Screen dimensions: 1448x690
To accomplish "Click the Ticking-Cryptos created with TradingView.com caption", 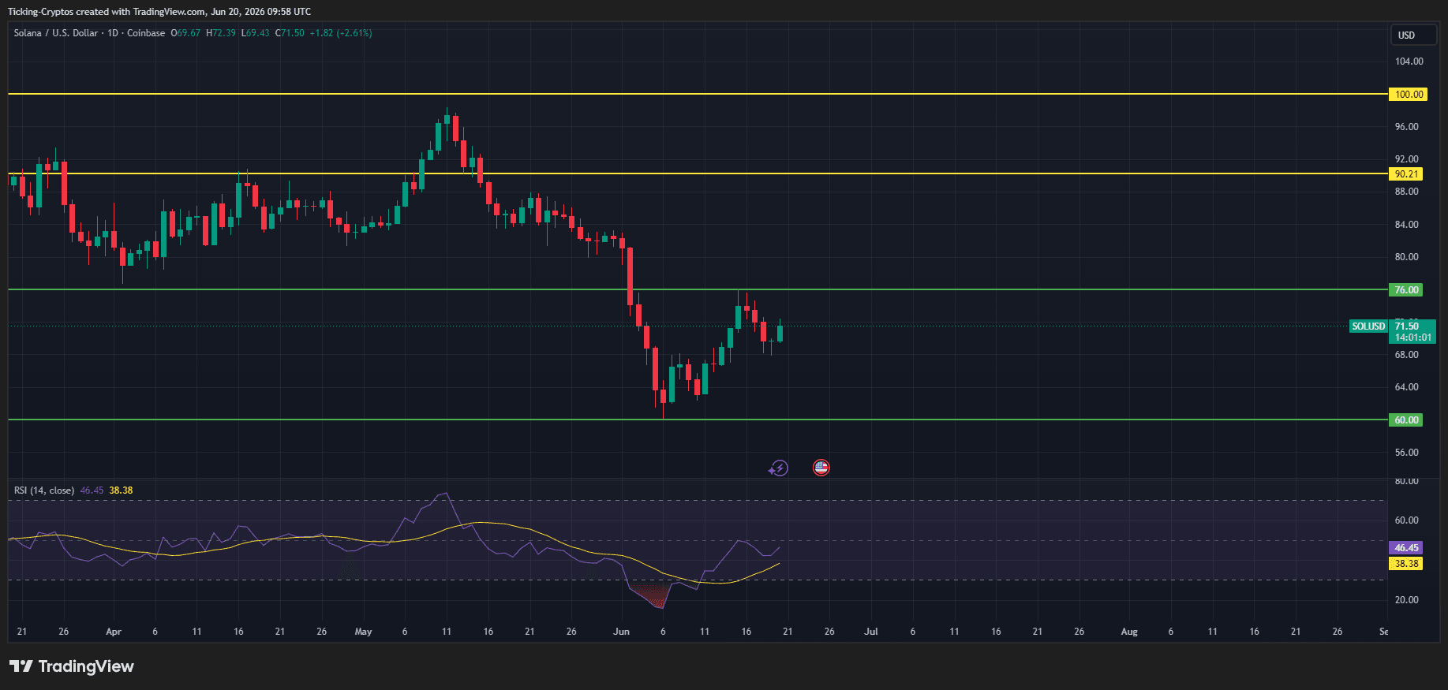I will coord(159,12).
